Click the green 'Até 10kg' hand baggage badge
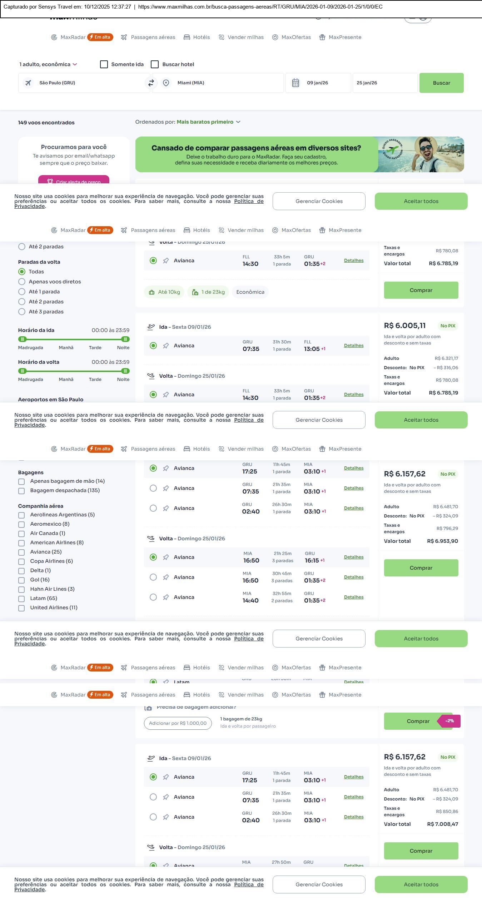 coord(164,292)
